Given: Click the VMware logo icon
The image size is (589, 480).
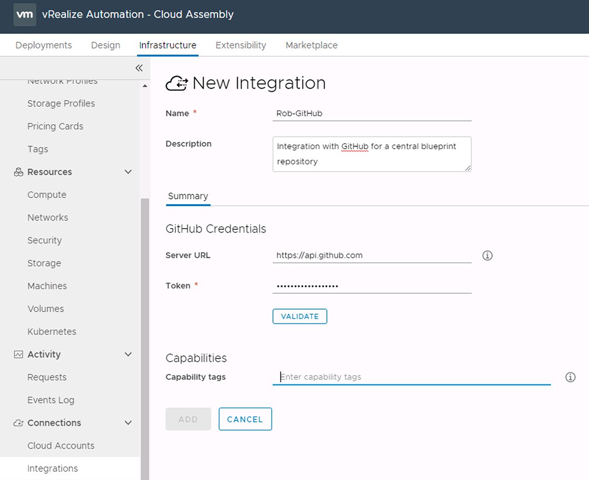Looking at the screenshot, I should click(x=24, y=15).
